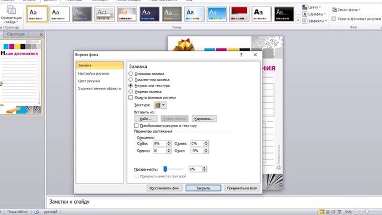382x215 pixels.
Task: Increase the Сверху offset with up arrow
Action: (168, 149)
